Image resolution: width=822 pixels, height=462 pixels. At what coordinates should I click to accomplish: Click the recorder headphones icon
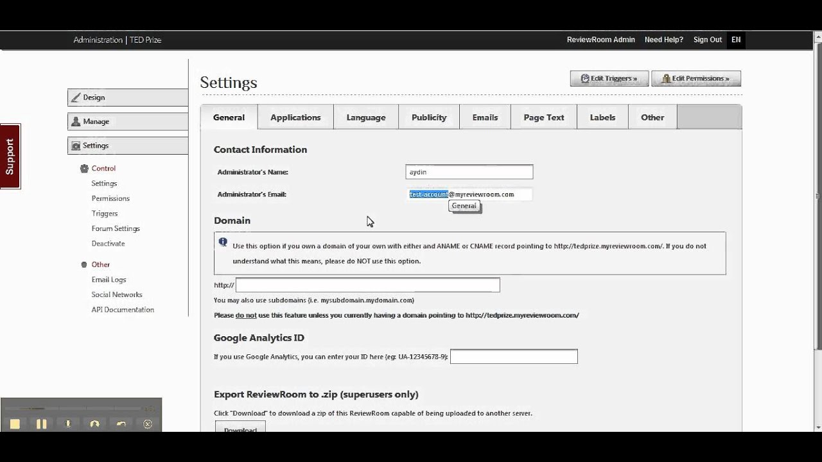(x=94, y=424)
